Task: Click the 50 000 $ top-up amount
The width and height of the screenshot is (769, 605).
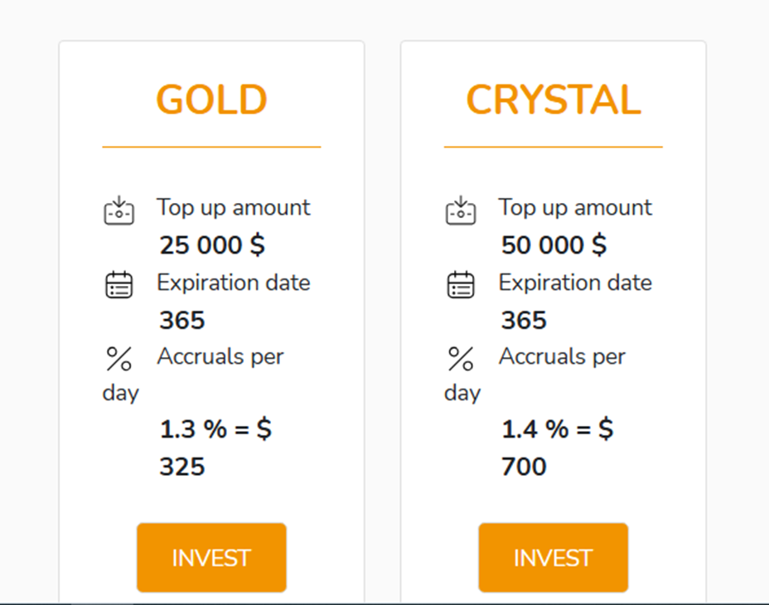Action: 554,245
